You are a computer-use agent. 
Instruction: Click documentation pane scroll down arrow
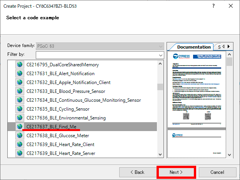pyautogui.click(x=229, y=155)
